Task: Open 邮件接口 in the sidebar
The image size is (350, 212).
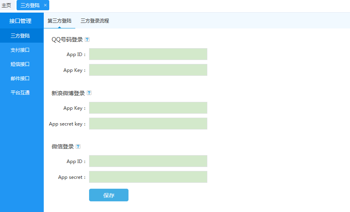Action: (20, 79)
